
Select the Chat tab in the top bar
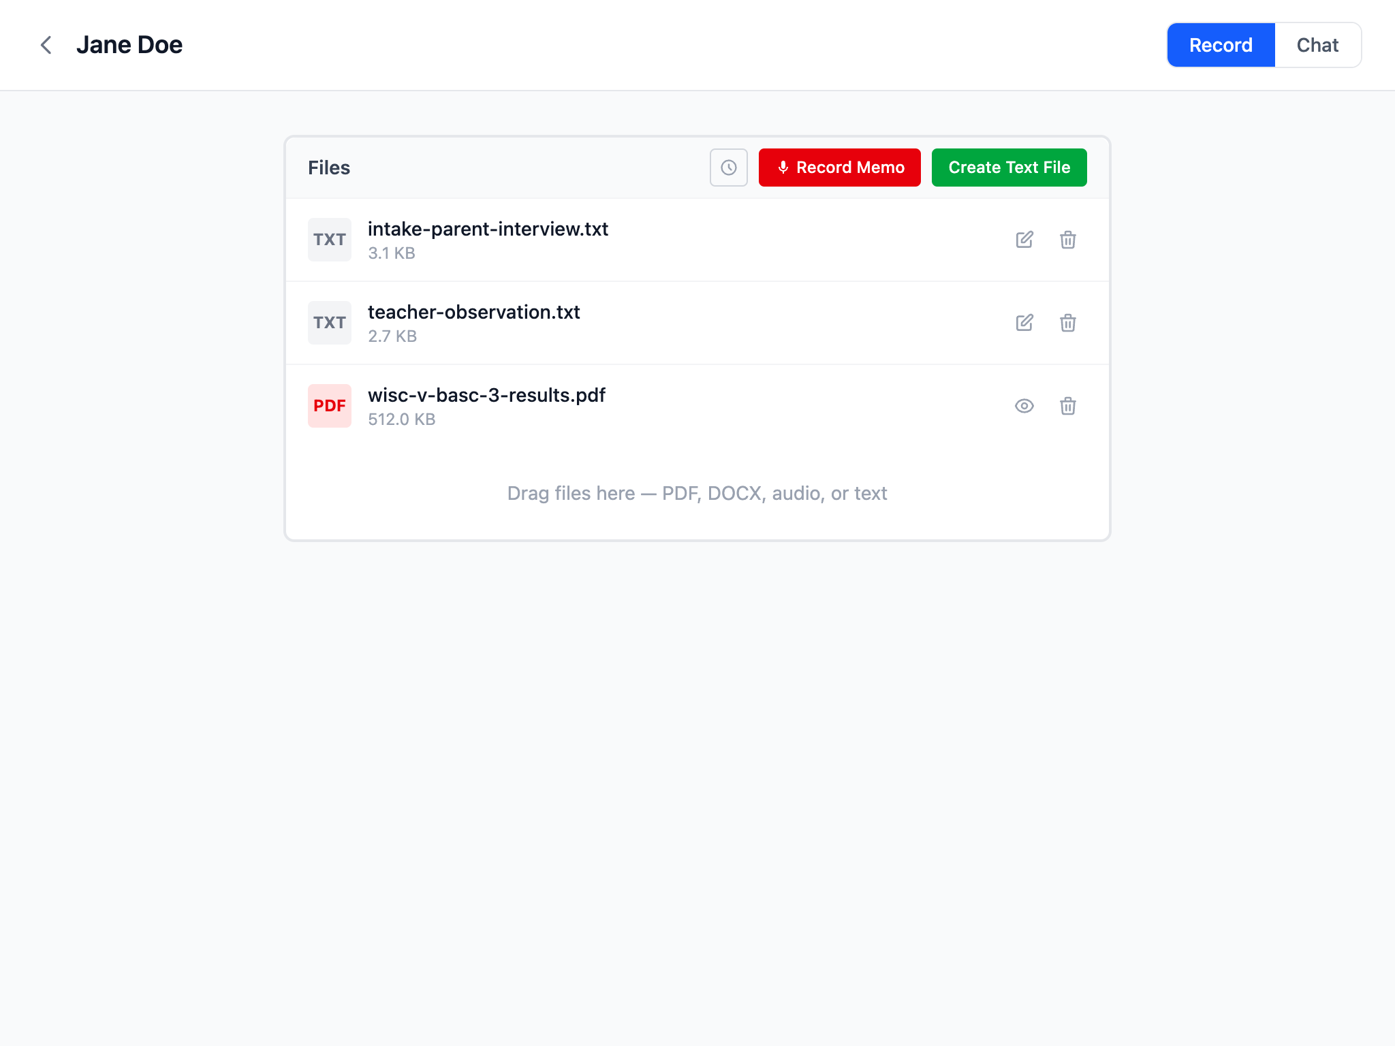(1317, 45)
